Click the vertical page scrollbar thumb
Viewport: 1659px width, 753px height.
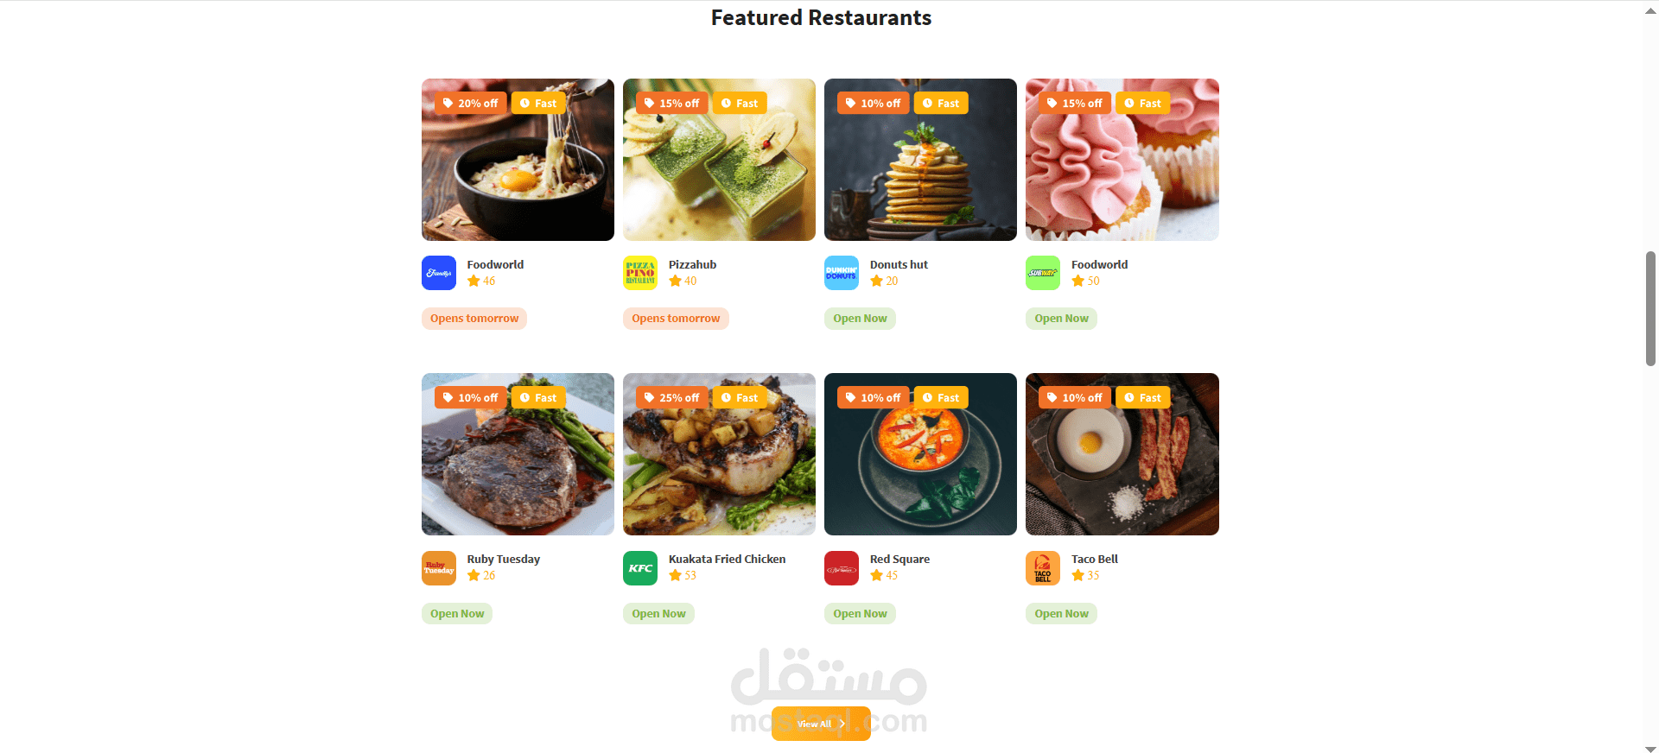1650,308
